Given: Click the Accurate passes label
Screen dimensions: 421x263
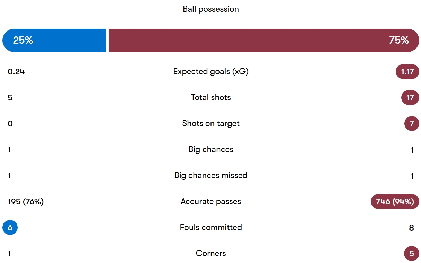Looking at the screenshot, I should click(211, 201).
